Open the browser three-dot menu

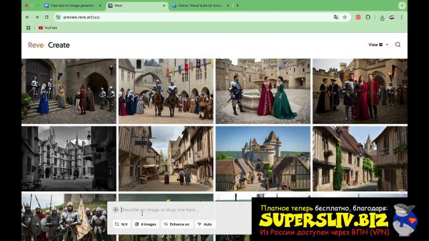(402, 17)
